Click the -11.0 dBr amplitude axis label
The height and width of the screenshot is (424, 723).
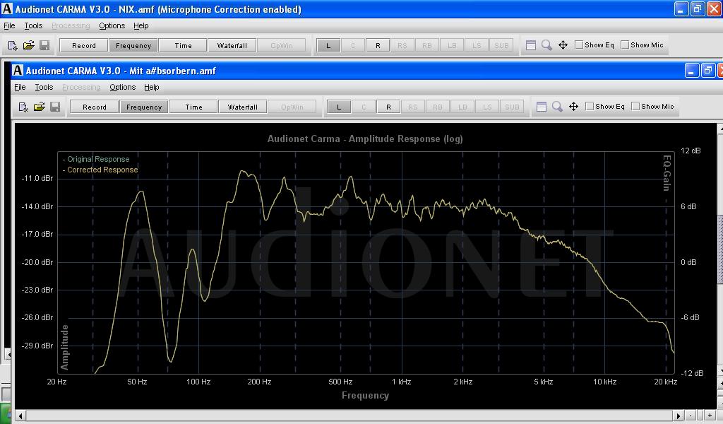(37, 178)
